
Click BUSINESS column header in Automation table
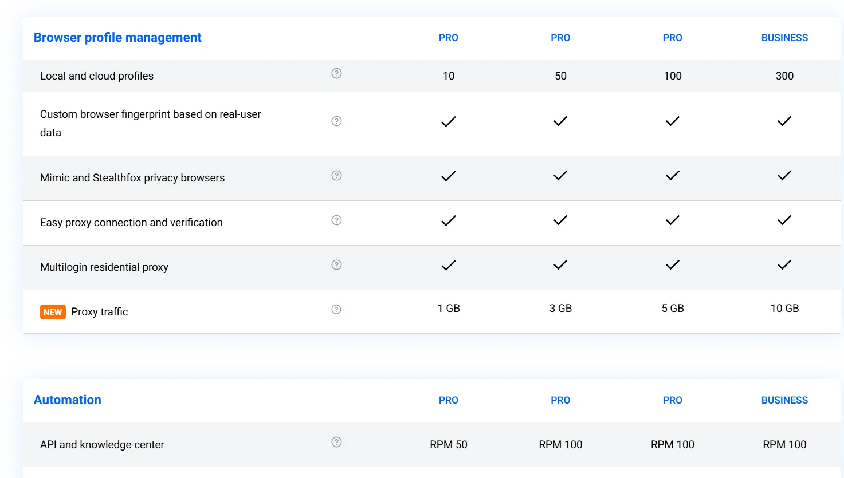tap(784, 400)
